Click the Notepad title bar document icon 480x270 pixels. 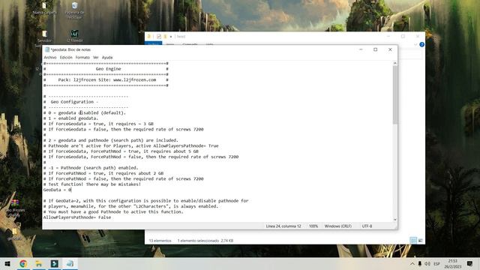(x=47, y=49)
